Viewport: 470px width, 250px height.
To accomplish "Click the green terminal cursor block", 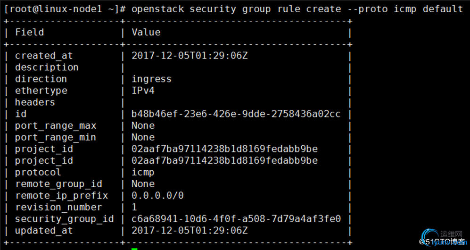I will [x=134, y=249].
